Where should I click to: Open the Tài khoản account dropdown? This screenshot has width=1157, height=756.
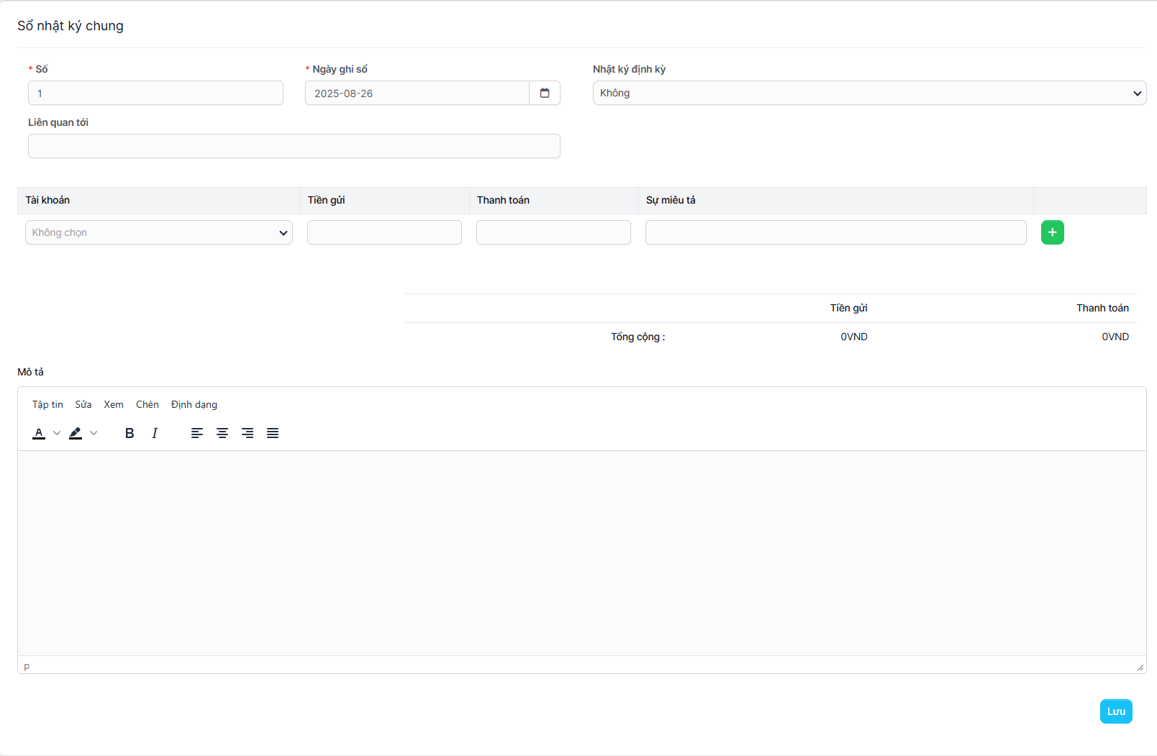click(159, 232)
